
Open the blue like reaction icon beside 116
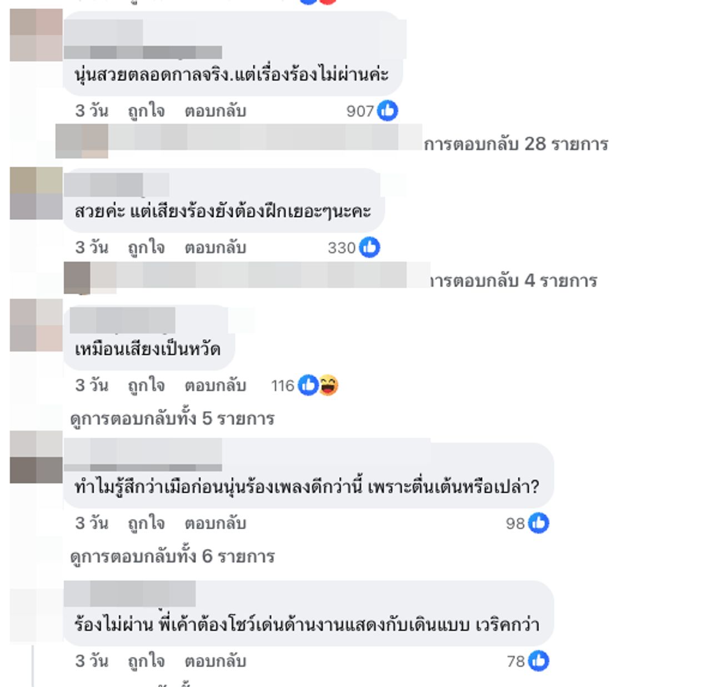coord(308,385)
